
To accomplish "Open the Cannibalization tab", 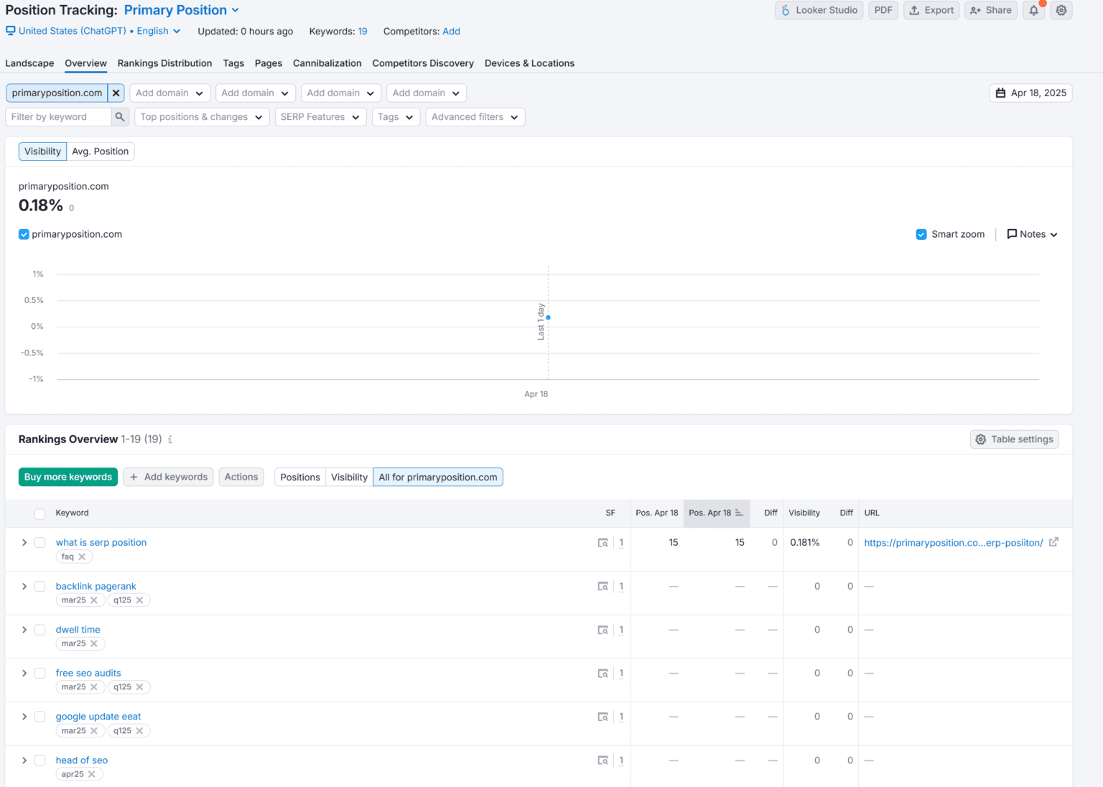I will click(327, 63).
